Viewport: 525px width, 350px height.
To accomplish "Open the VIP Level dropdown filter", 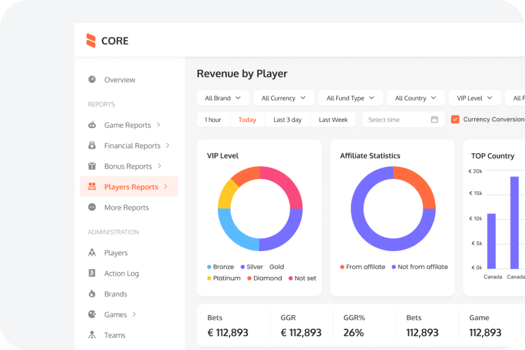I will click(475, 98).
